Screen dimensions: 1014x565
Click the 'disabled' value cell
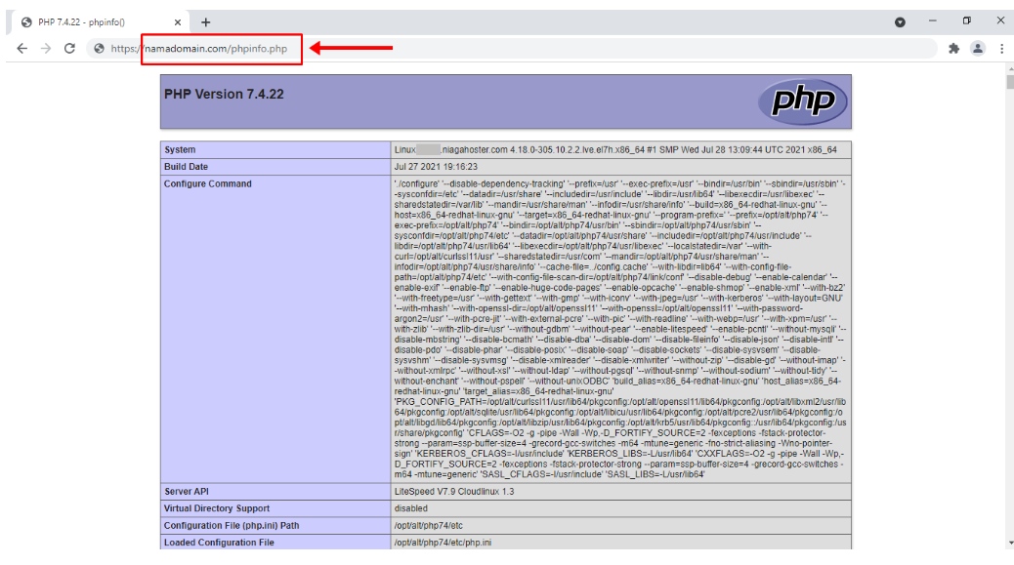(x=410, y=508)
